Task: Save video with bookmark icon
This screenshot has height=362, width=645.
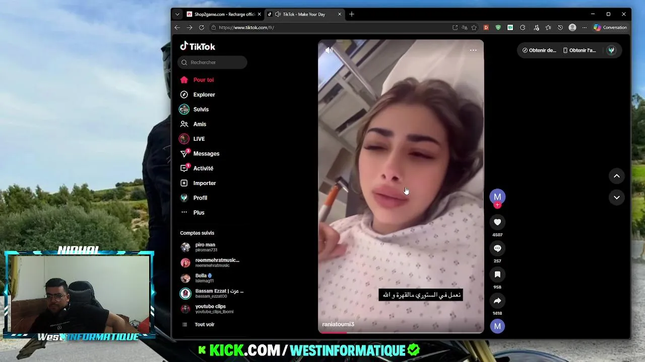Action: 497,275
